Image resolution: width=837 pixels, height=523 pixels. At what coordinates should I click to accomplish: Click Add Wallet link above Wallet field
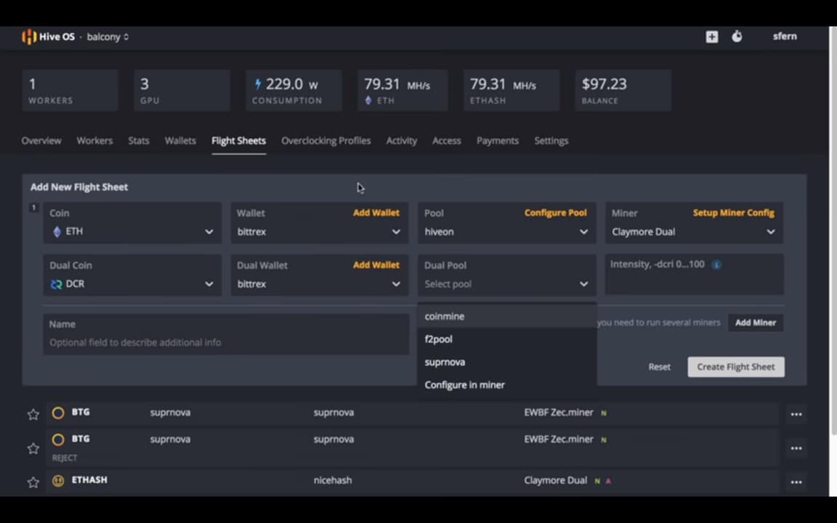376,212
